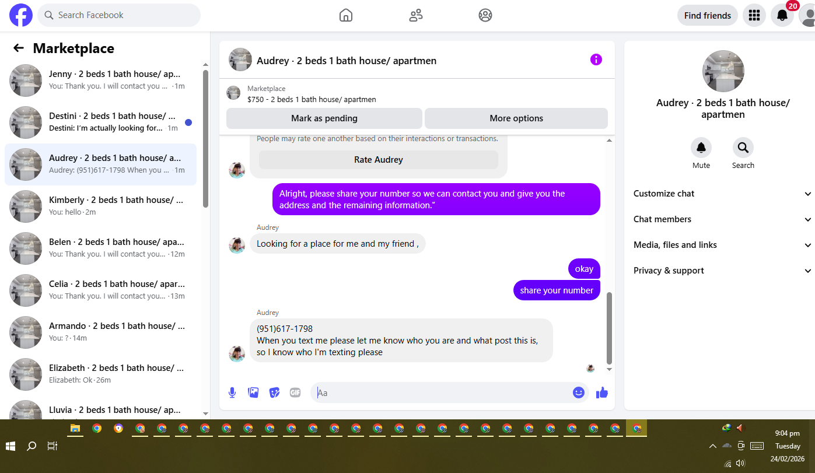The height and width of the screenshot is (473, 815).
Task: Expand Media, files and links section
Action: (x=722, y=245)
